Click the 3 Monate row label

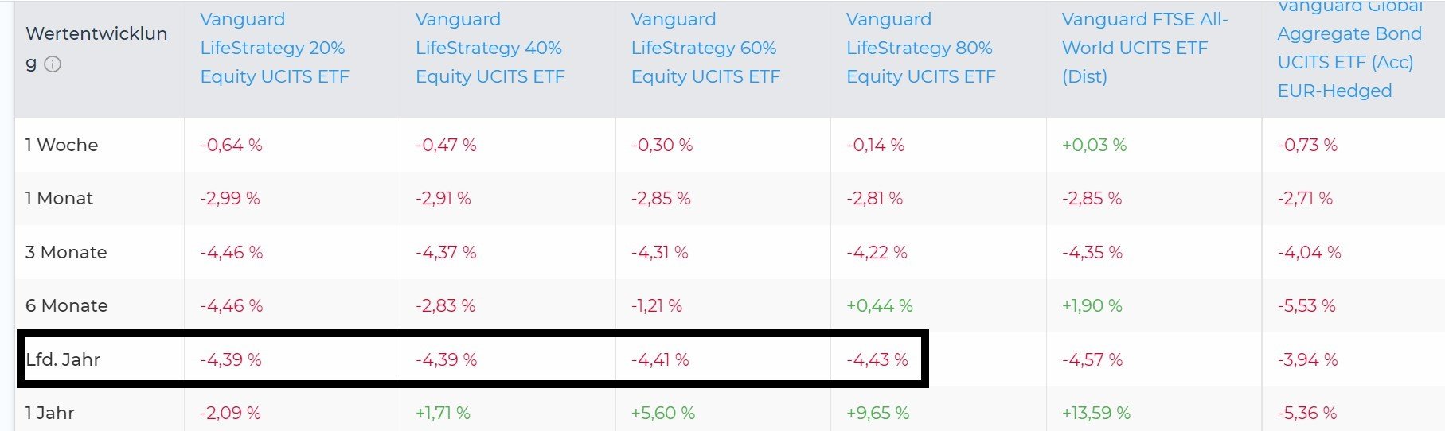[x=65, y=252]
